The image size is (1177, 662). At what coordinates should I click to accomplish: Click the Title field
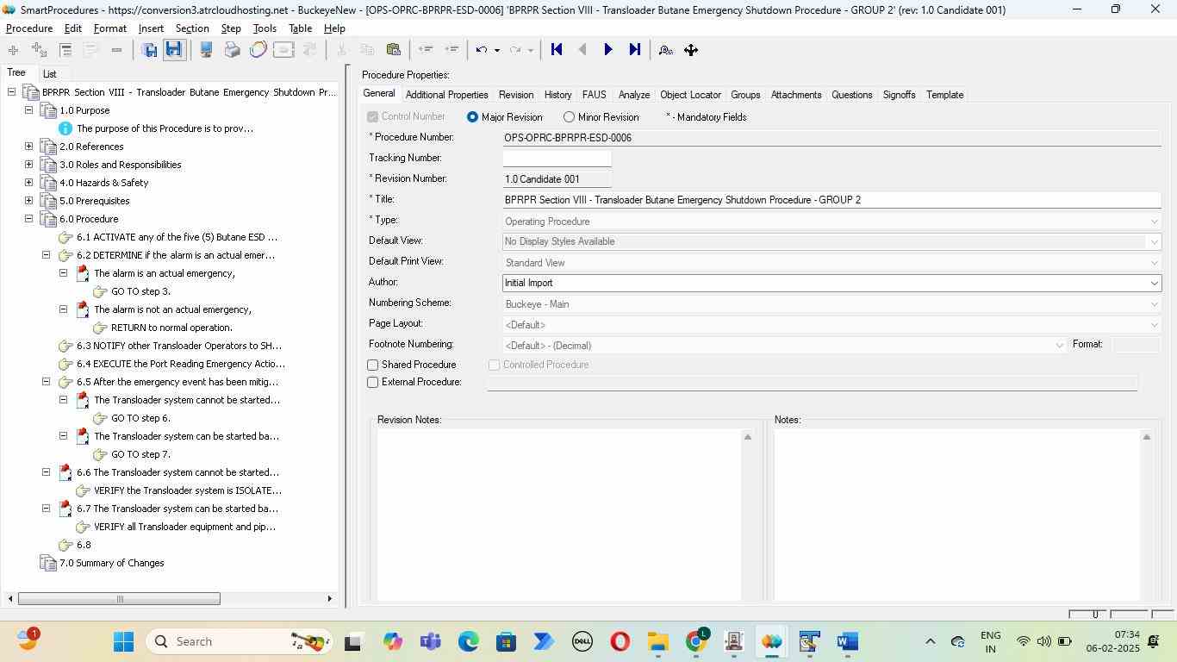click(x=831, y=200)
